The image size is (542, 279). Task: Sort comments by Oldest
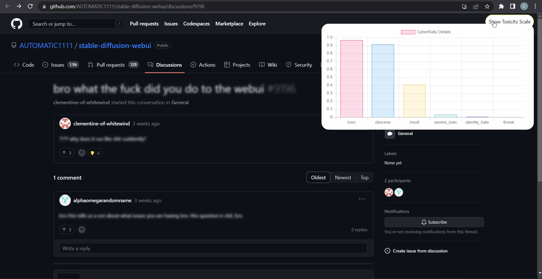(x=318, y=177)
